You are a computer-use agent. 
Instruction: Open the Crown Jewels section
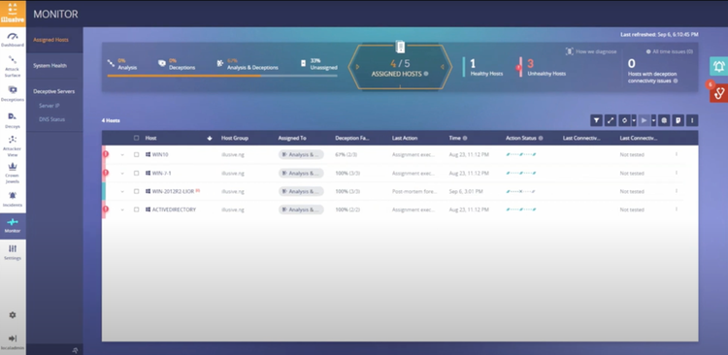pyautogui.click(x=13, y=173)
